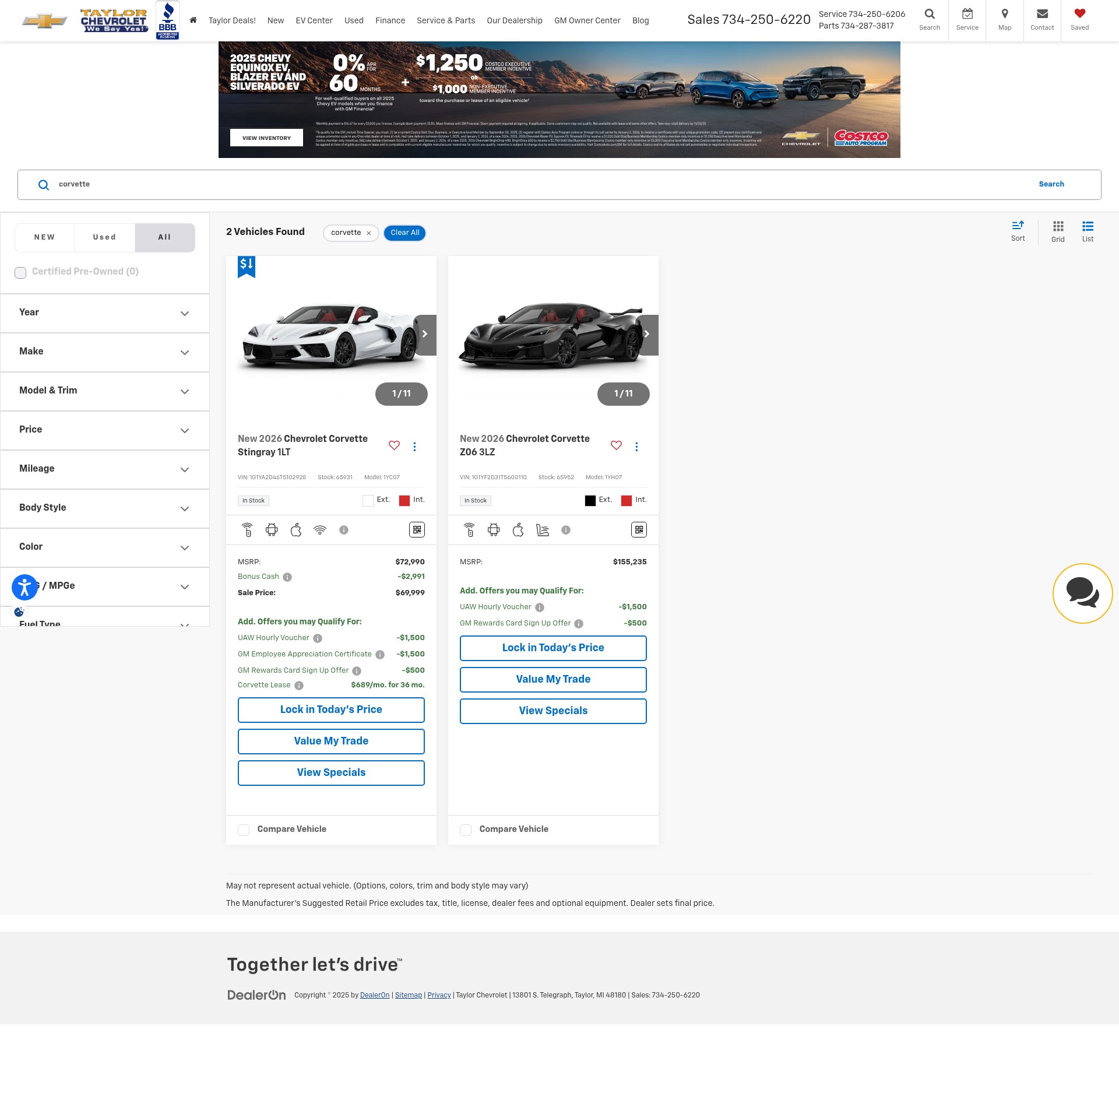Click the Stingray WiFi hotspot feature icon
Screen dimensions: 1119x1096
(320, 530)
